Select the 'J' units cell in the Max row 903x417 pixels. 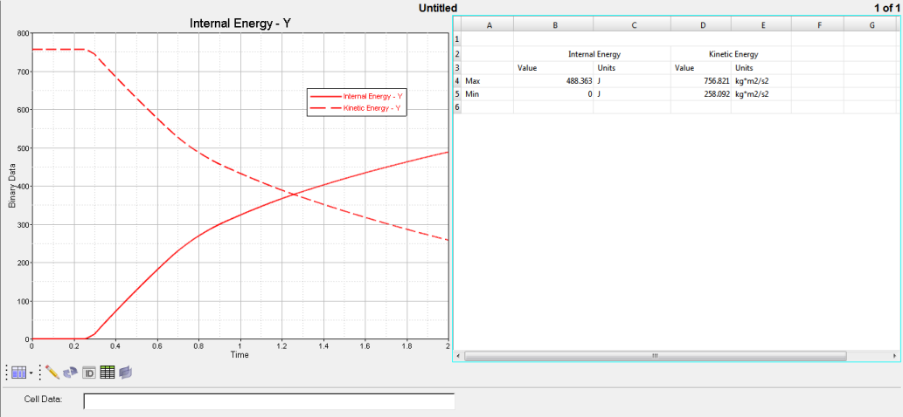click(x=632, y=81)
